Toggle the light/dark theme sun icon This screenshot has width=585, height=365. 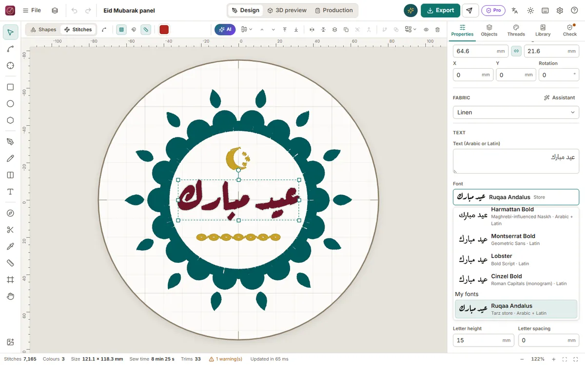point(530,10)
